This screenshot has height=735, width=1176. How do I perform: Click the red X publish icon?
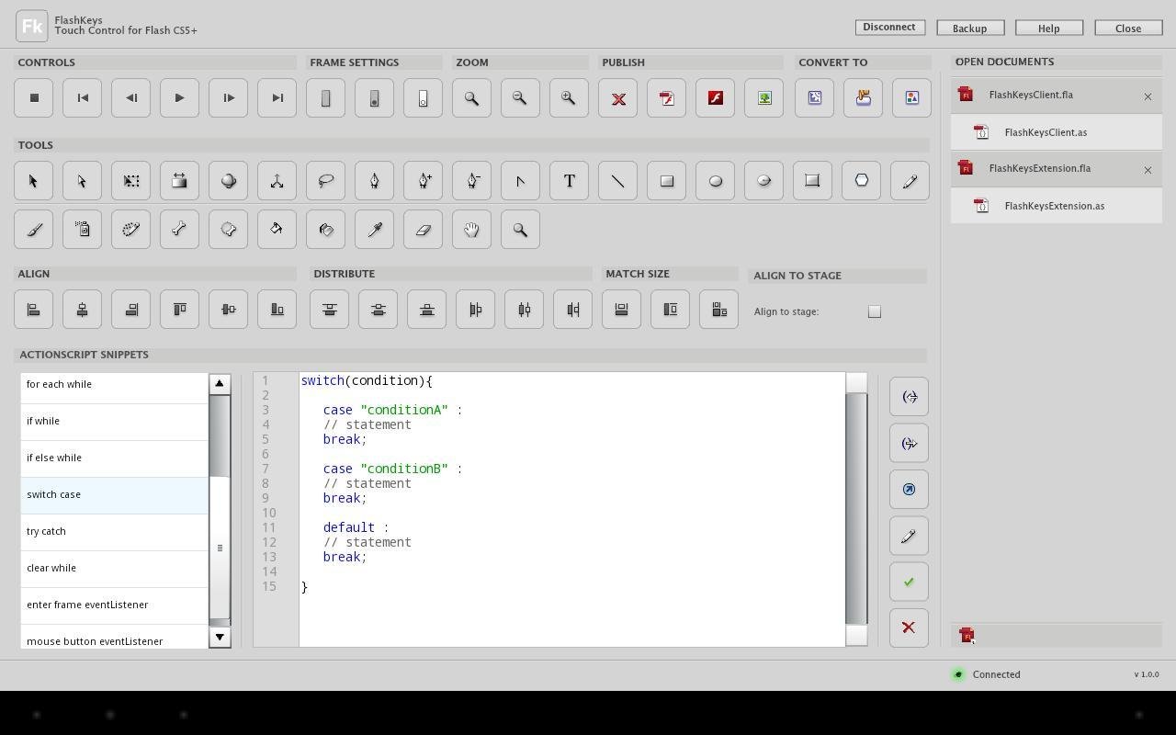point(618,98)
